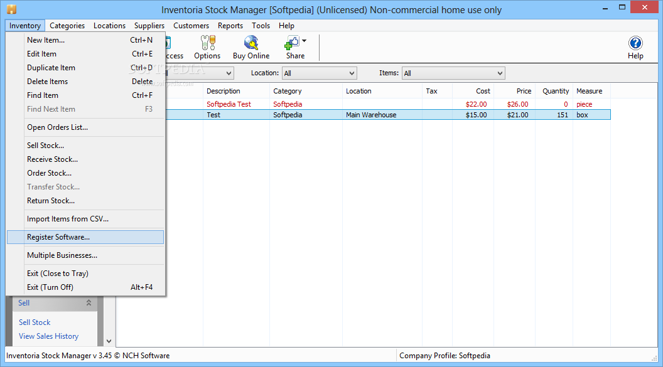Open the Customers menu

pyautogui.click(x=191, y=26)
